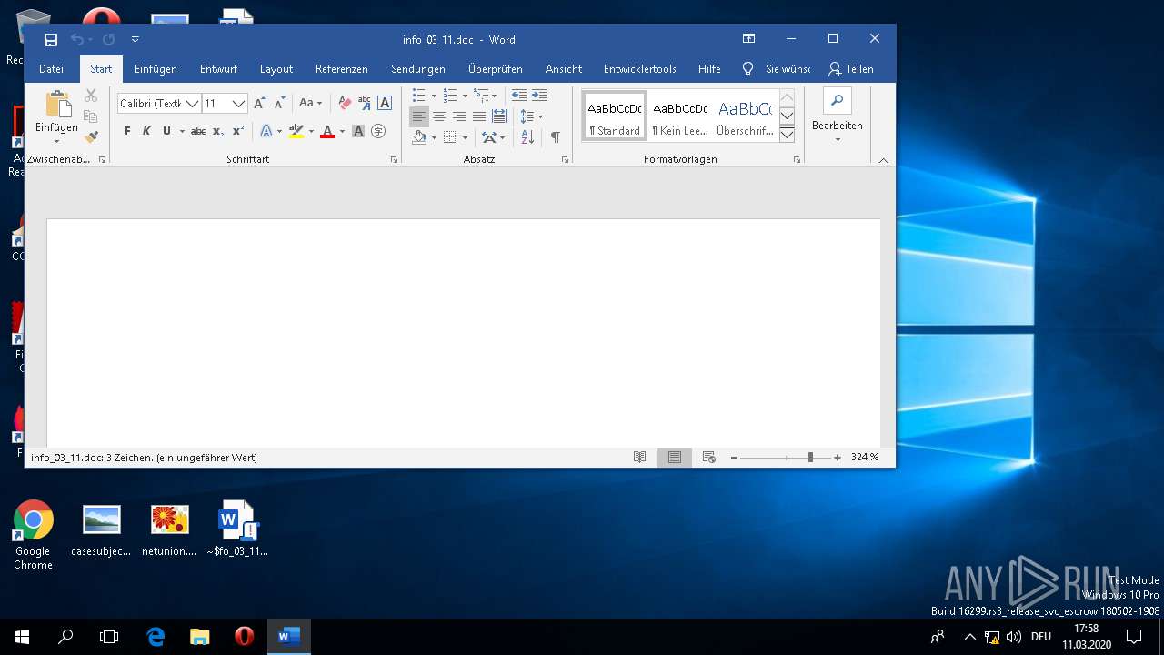Save the document from the quick access toolbar

pos(51,40)
